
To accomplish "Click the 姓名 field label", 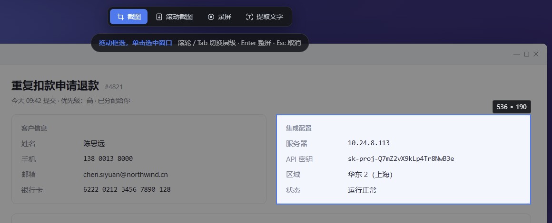I will tap(28, 144).
